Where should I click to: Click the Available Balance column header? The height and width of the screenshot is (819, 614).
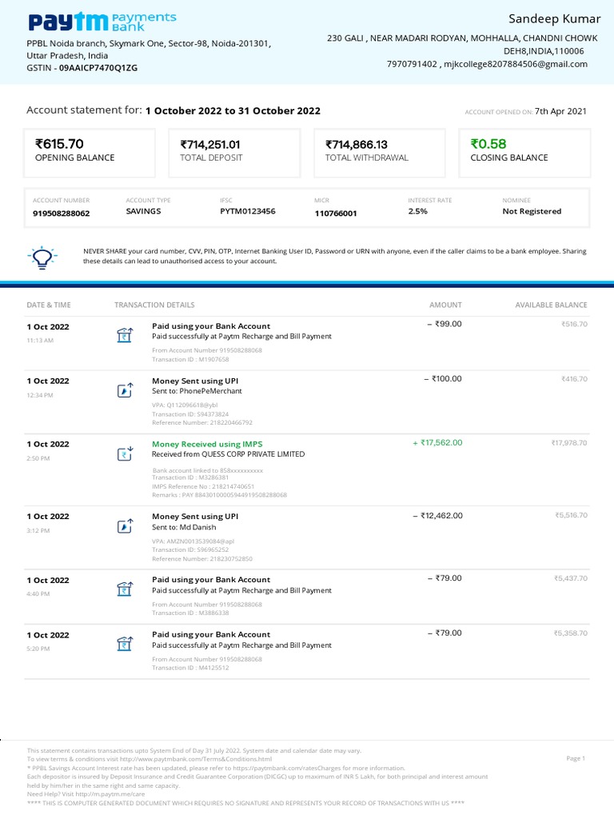point(551,305)
